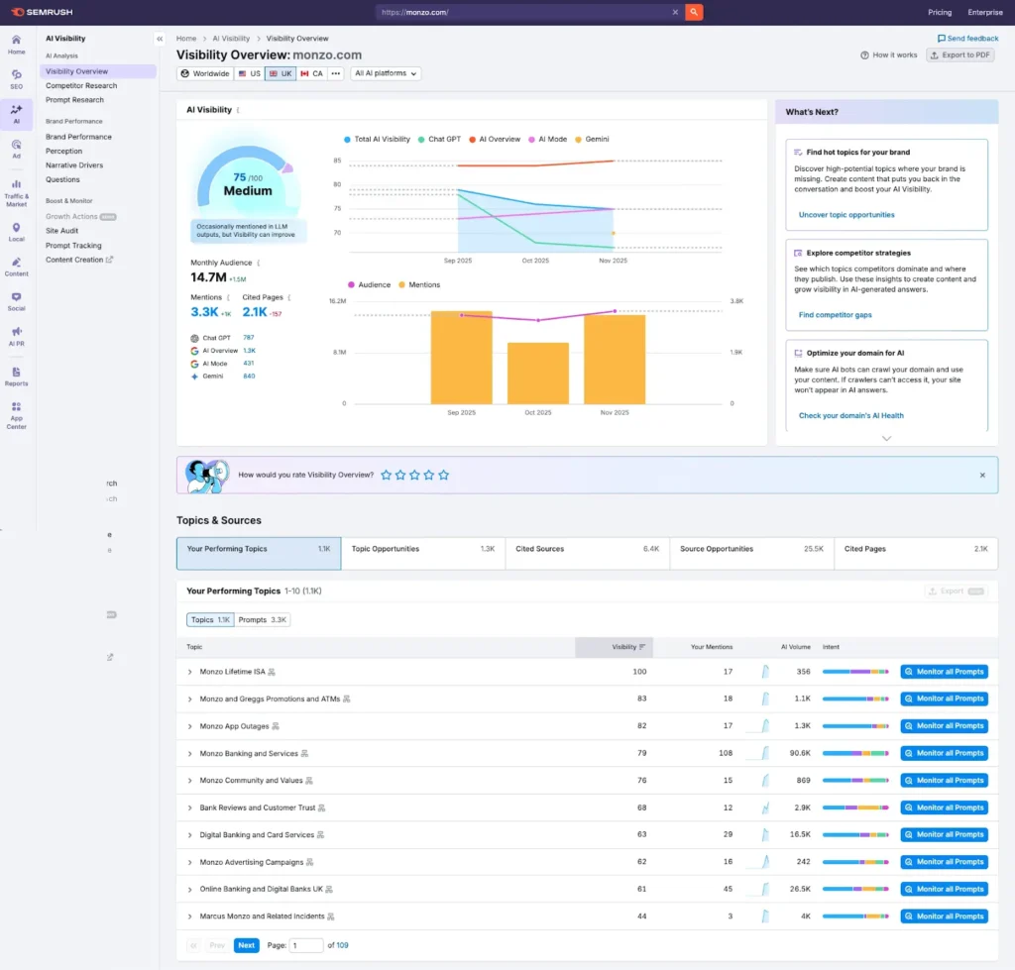
Task: Expand the Monzo App Outages row
Action: click(x=189, y=726)
